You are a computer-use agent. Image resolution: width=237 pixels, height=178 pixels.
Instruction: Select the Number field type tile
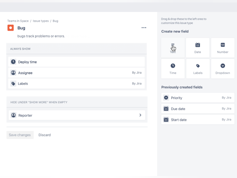click(222, 47)
